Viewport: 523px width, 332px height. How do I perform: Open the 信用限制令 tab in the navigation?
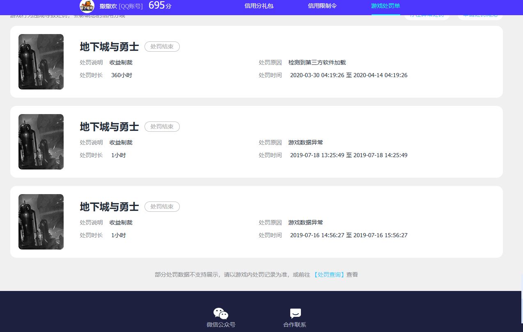pyautogui.click(x=322, y=6)
